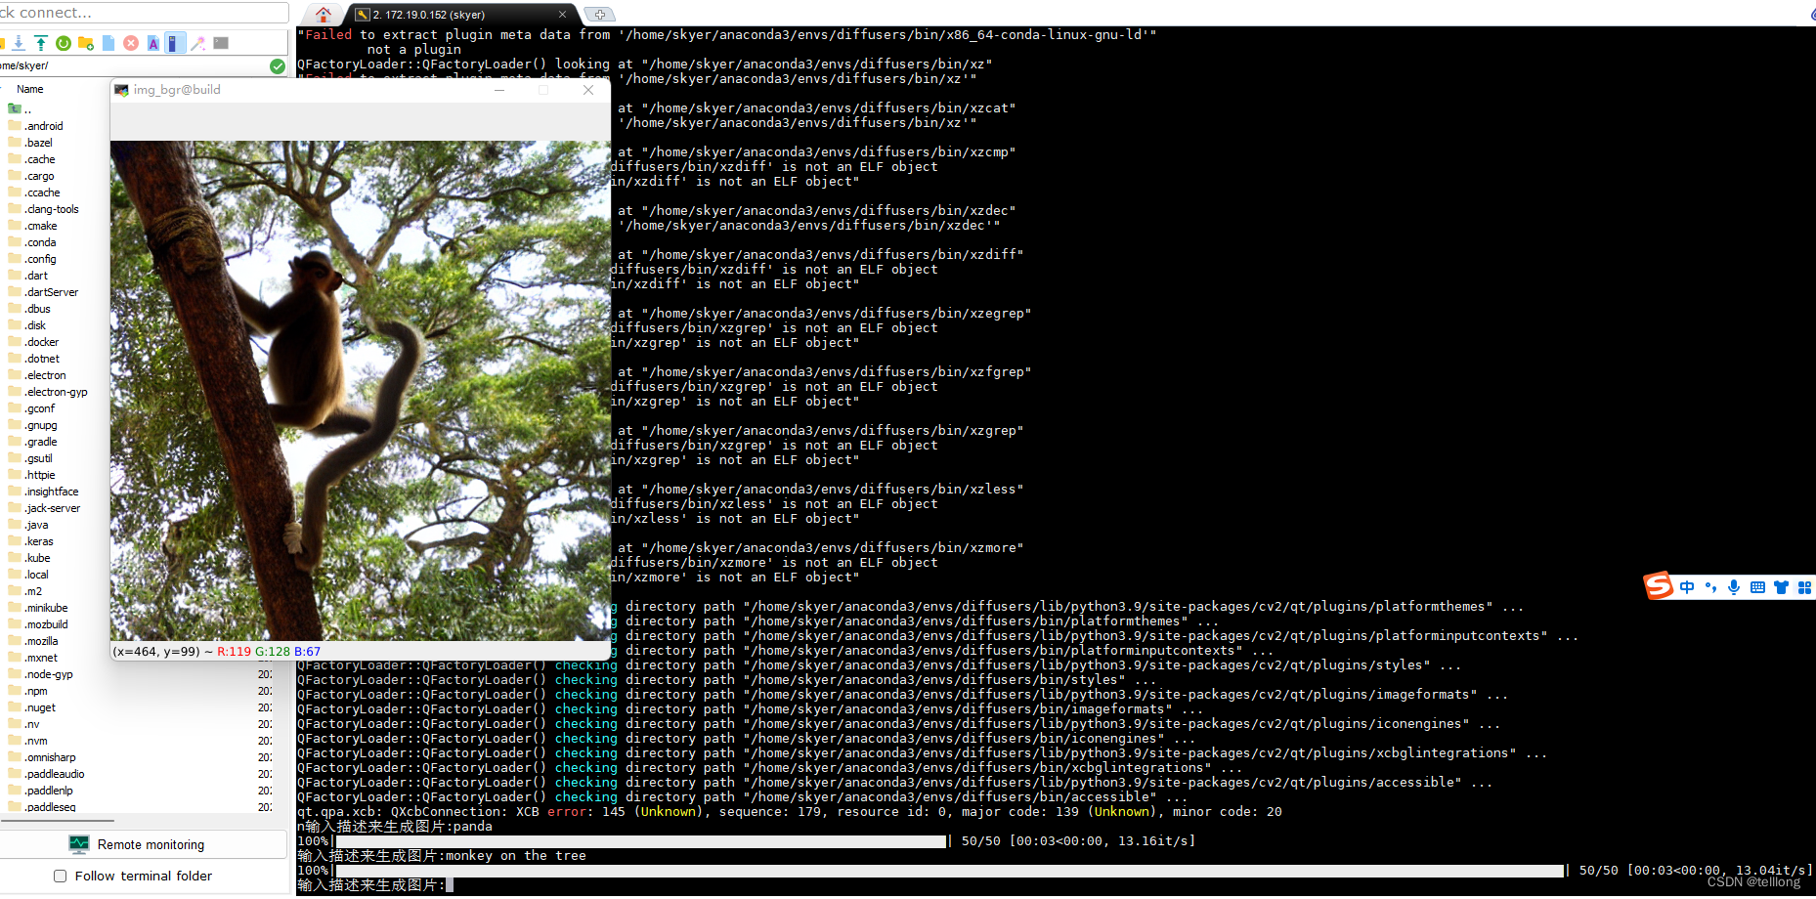
Task: Create a new folder using the folder-plus icon
Action: tap(86, 43)
